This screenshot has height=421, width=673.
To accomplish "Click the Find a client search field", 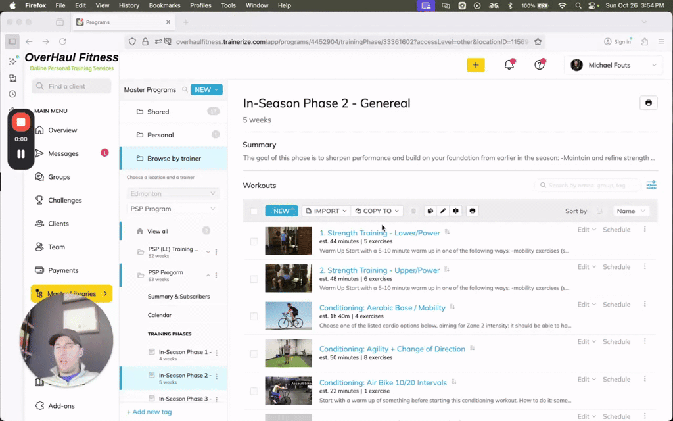I will (x=71, y=86).
